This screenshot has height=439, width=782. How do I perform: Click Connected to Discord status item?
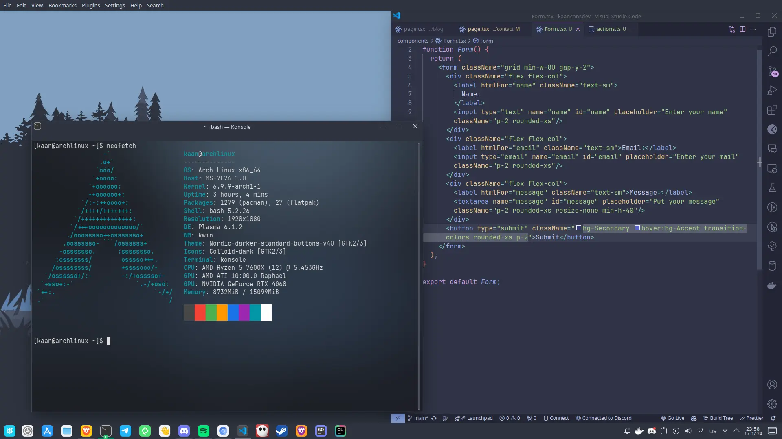coord(604,418)
